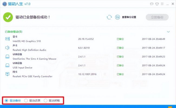Click the green success checkmark icon
Image resolution: width=176 pixels, height=108 pixels.
(8, 17)
